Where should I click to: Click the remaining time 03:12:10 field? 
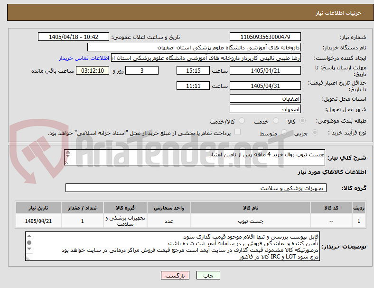93,70
